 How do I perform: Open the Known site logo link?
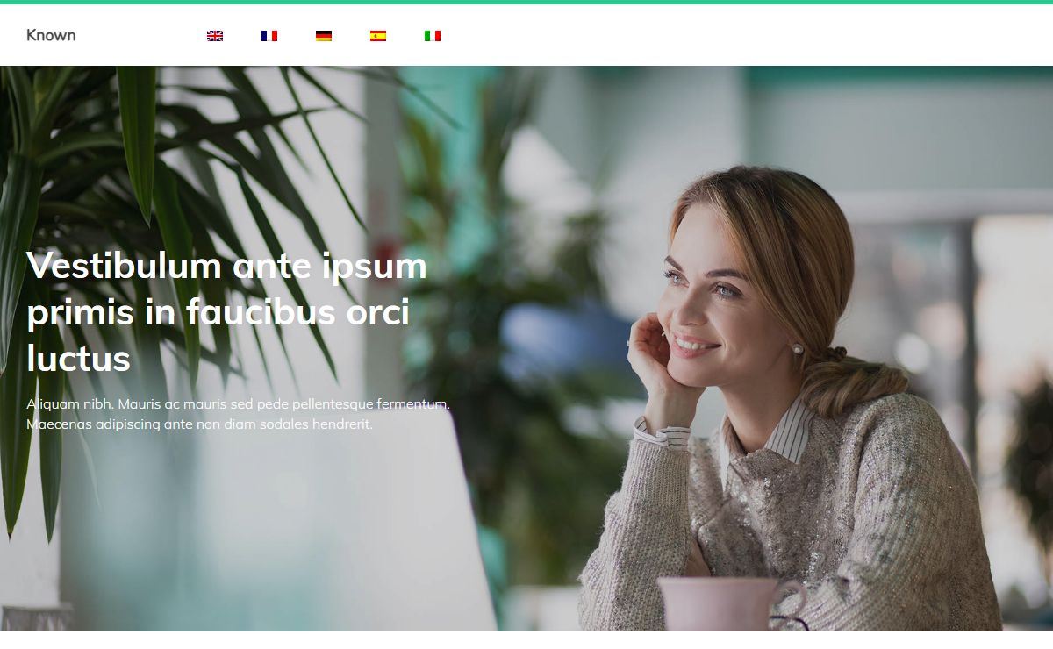coord(51,35)
